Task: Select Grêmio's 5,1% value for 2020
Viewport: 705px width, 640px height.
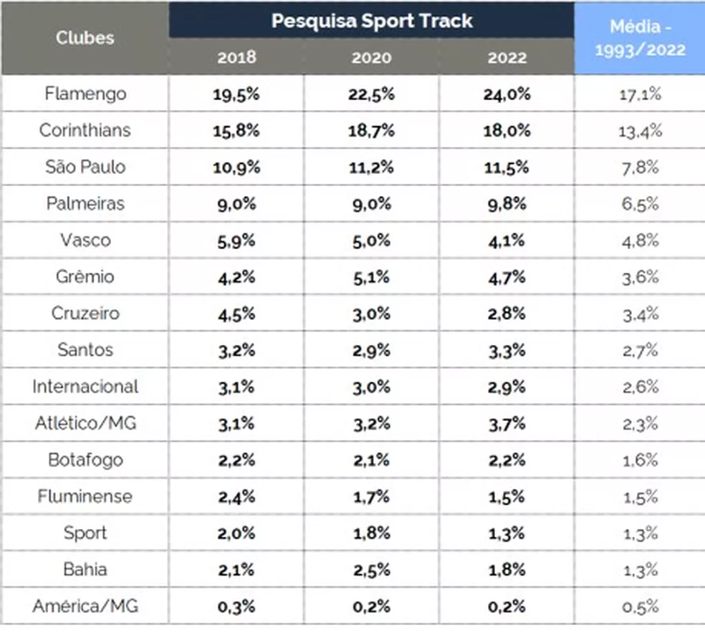Action: [x=371, y=277]
